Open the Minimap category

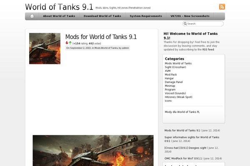170,86
